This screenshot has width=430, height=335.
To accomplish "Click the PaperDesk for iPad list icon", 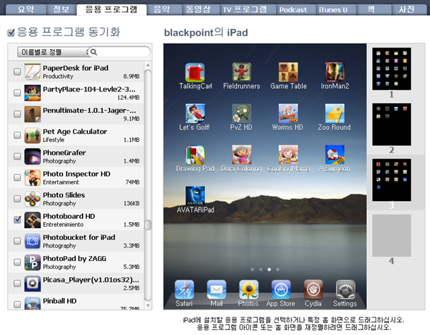I will 32,72.
